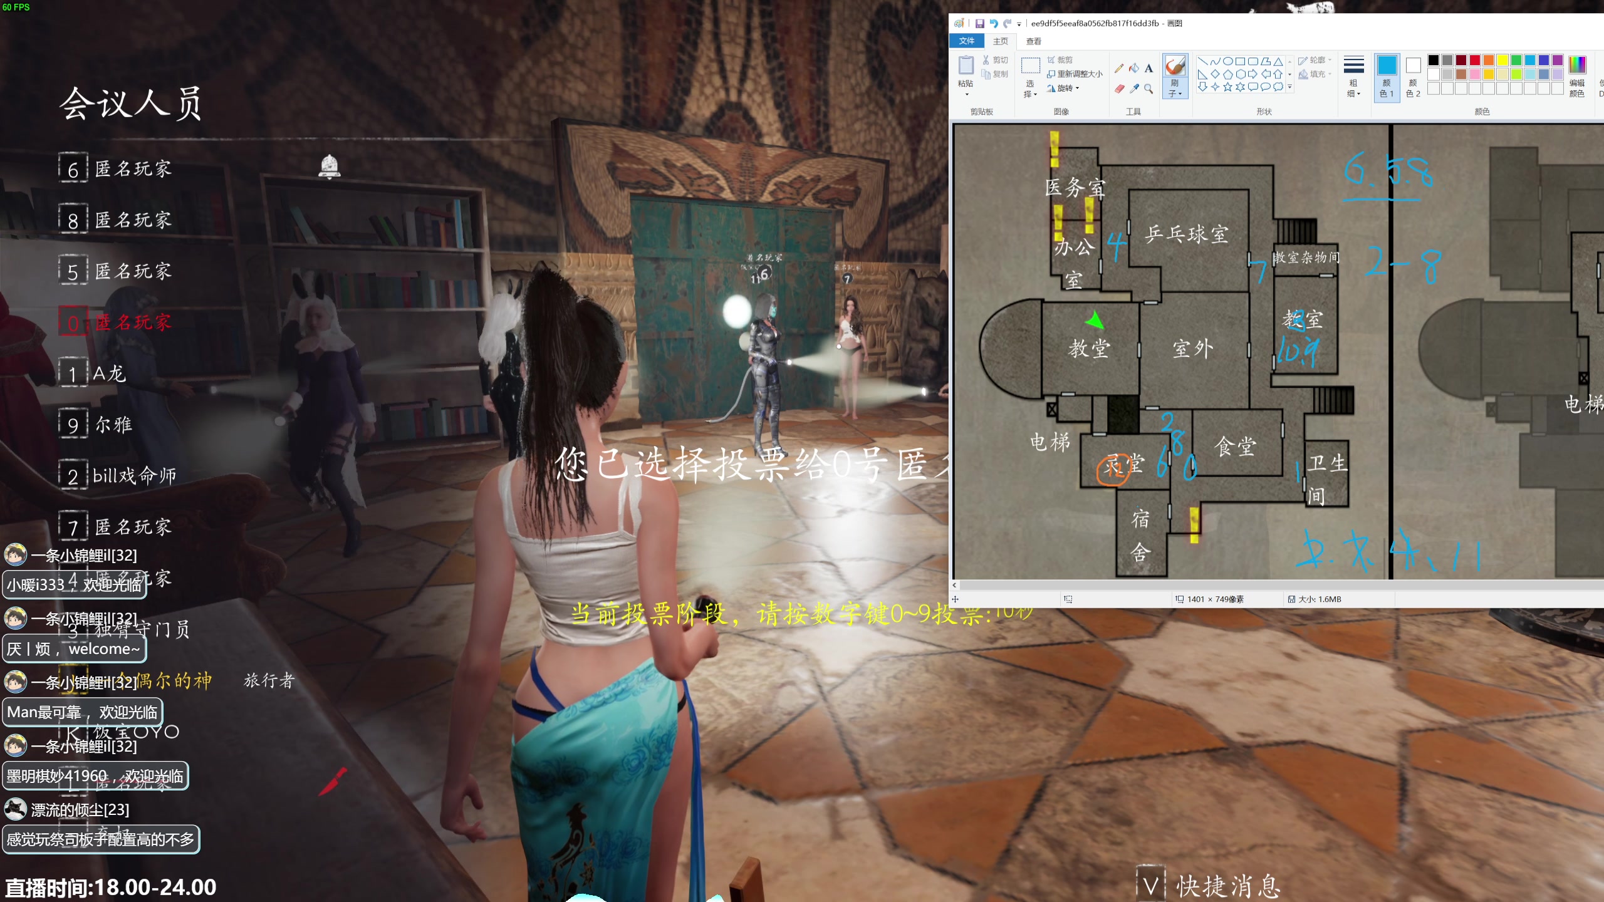
Task: Select player 1 A龙 in meeting list
Action: 93,373
